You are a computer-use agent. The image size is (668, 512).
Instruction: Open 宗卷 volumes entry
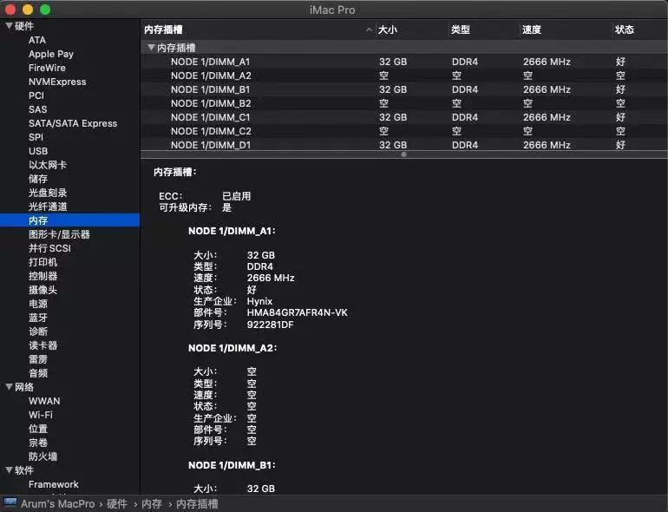click(x=38, y=443)
